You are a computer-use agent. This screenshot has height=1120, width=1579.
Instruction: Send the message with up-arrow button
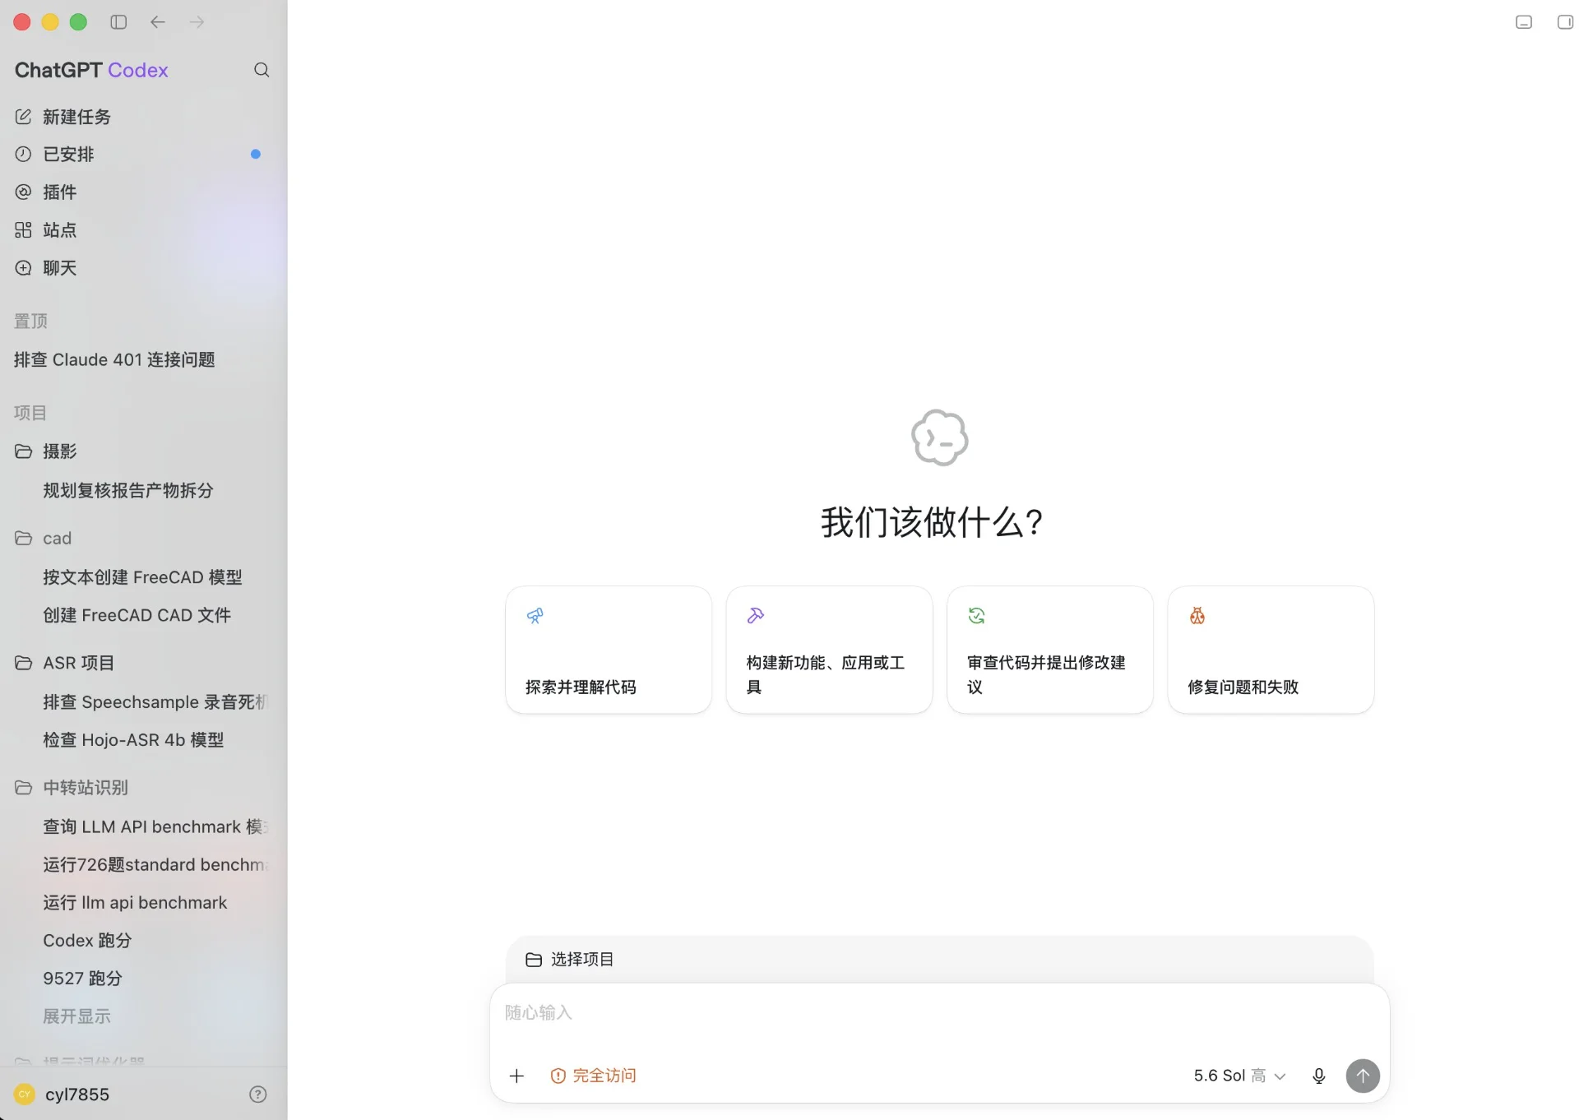(x=1363, y=1076)
